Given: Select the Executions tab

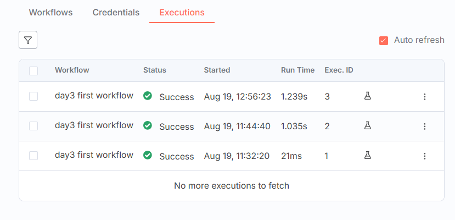Looking at the screenshot, I should coord(182,12).
